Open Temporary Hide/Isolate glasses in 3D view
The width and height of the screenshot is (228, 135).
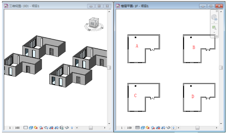click(x=67, y=127)
